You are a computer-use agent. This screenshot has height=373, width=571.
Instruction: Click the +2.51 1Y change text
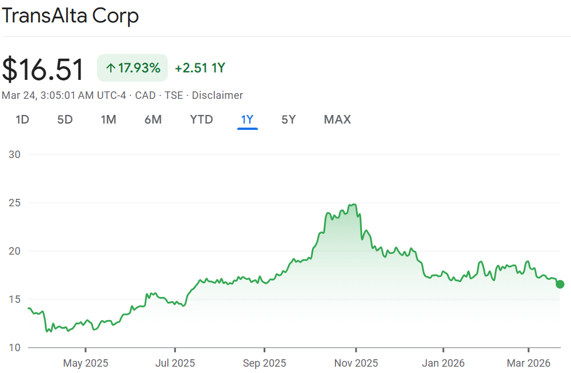200,68
